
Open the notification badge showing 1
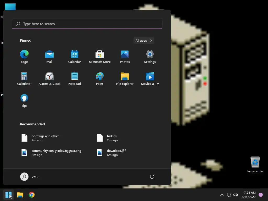pos(261,195)
